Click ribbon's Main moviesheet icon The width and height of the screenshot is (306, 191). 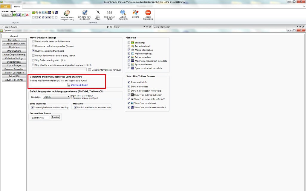[43, 13]
